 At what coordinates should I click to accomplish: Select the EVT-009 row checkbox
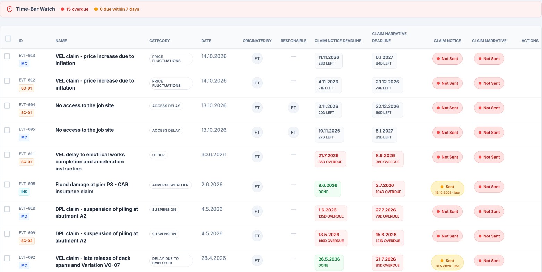(7, 234)
